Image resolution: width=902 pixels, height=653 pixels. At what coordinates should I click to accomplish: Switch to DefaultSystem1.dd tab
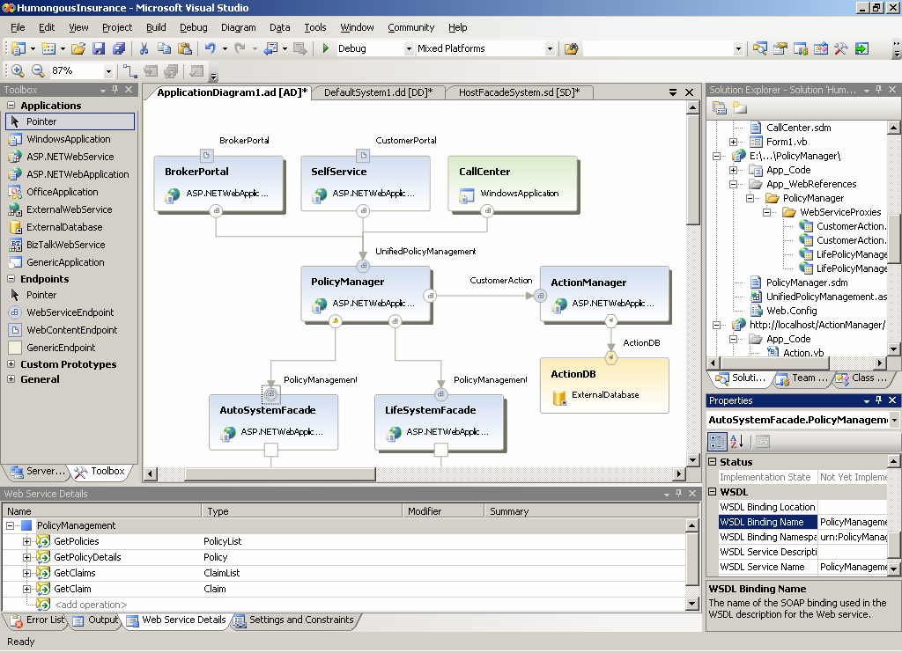378,92
